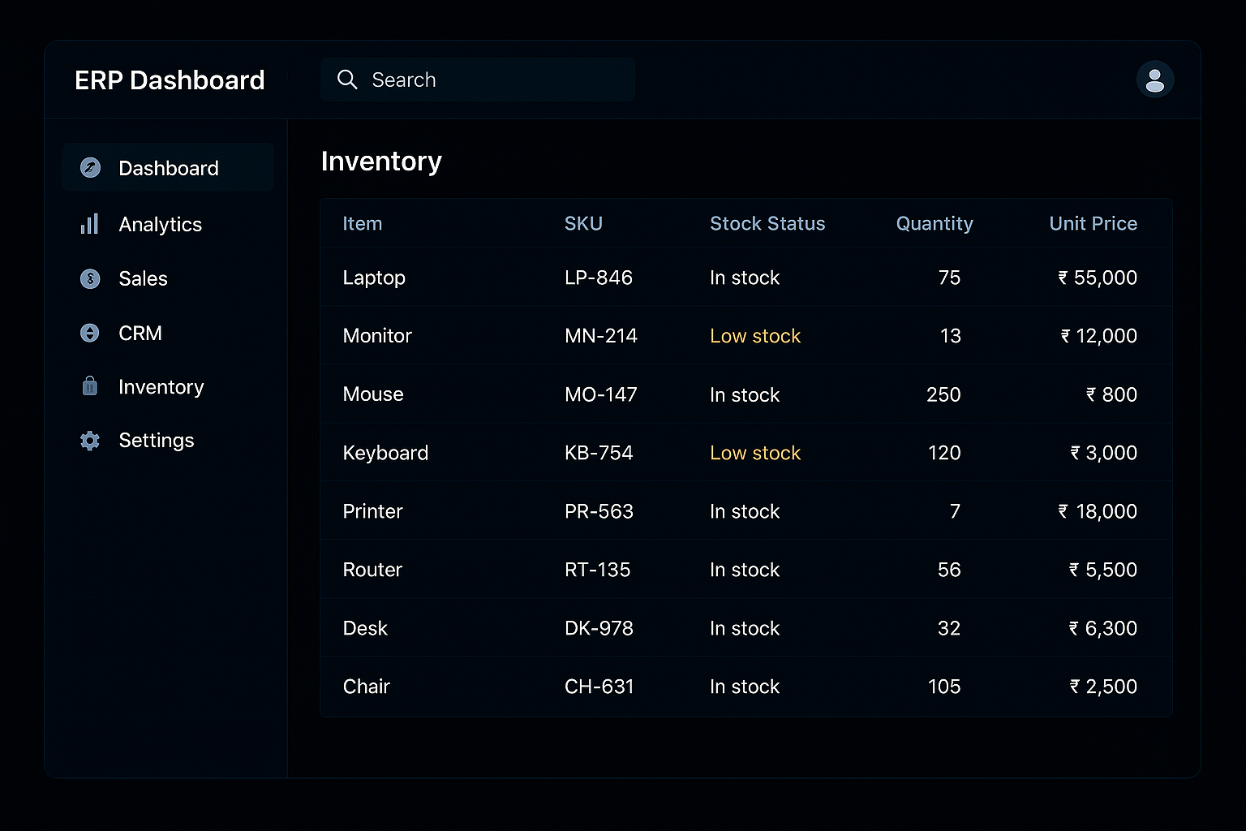
Task: Open the MN-214 SKU entry
Action: pyautogui.click(x=600, y=336)
